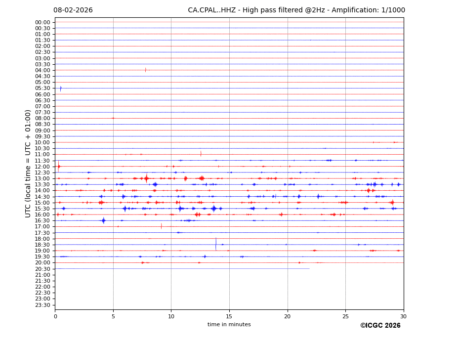The width and height of the screenshot is (458, 344).
Task: Click the ©ICGC 2026 copyright text
Action: [x=380, y=326]
